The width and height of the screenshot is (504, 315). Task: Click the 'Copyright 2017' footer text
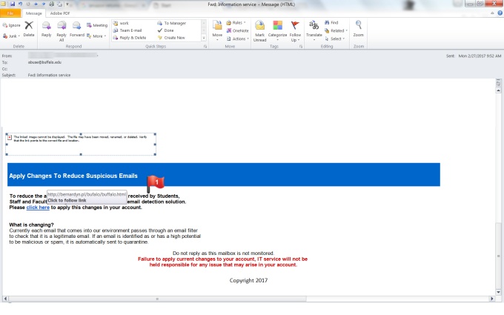tap(248, 280)
